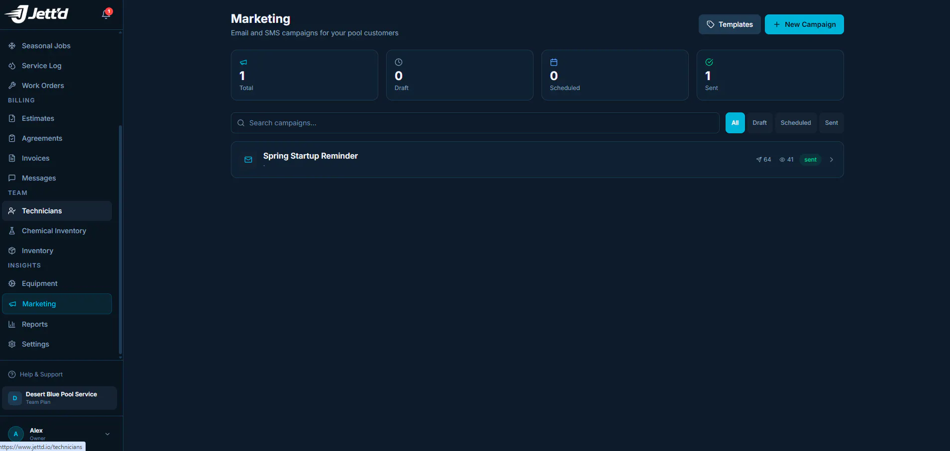
Task: Open Estimates in Billing section
Action: point(57,118)
